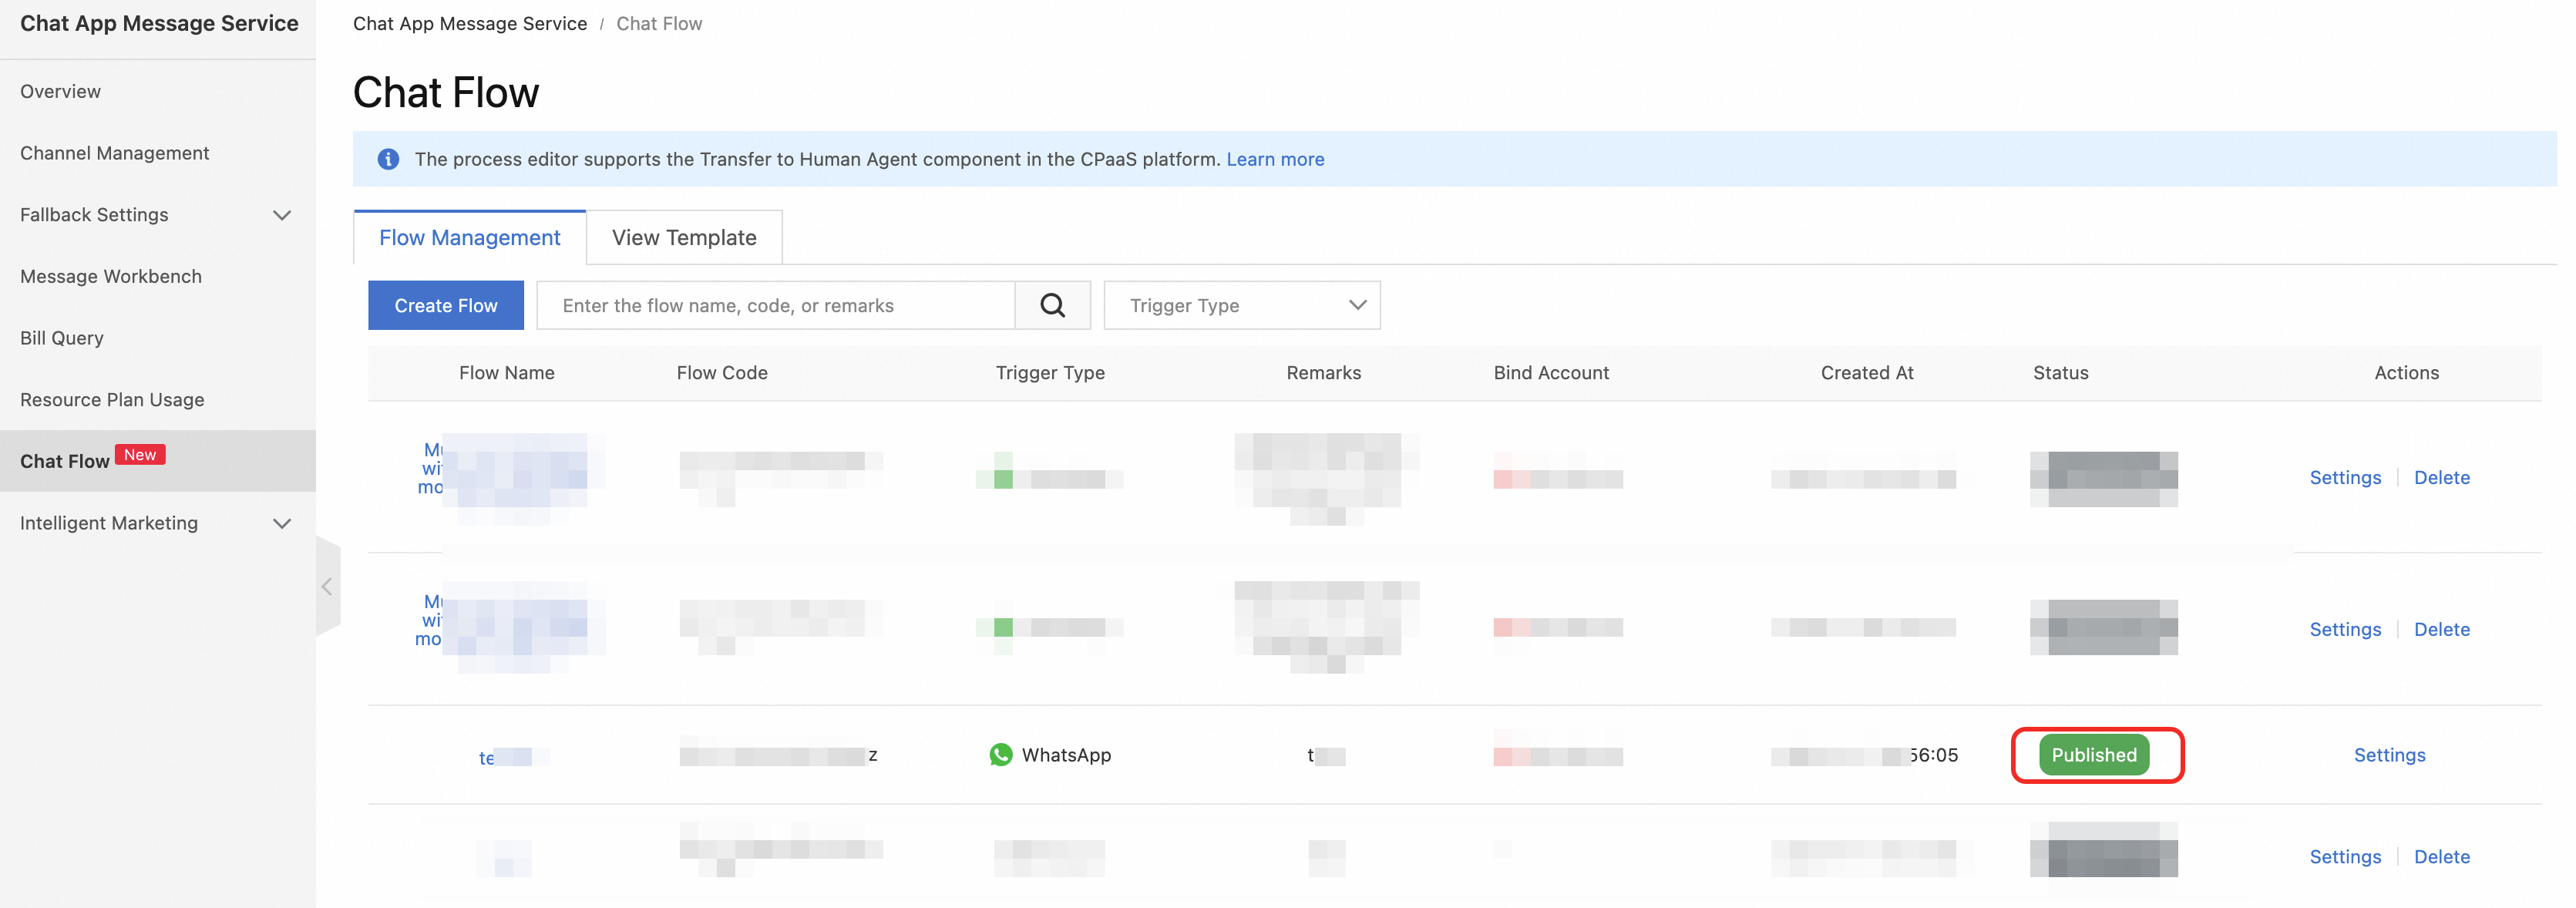
Task: Open Message Workbench from sidebar
Action: [x=111, y=276]
